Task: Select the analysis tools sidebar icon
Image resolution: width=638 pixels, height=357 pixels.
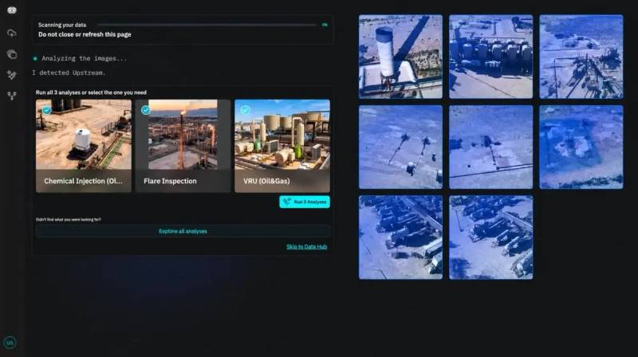Action: pos(12,75)
